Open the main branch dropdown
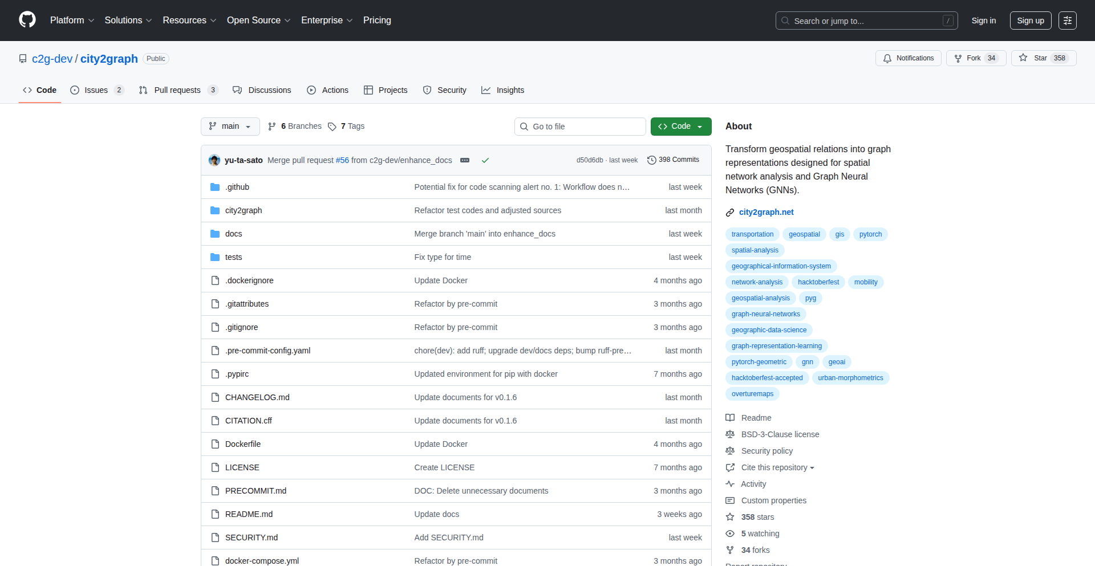This screenshot has height=566, width=1095. pyautogui.click(x=230, y=127)
